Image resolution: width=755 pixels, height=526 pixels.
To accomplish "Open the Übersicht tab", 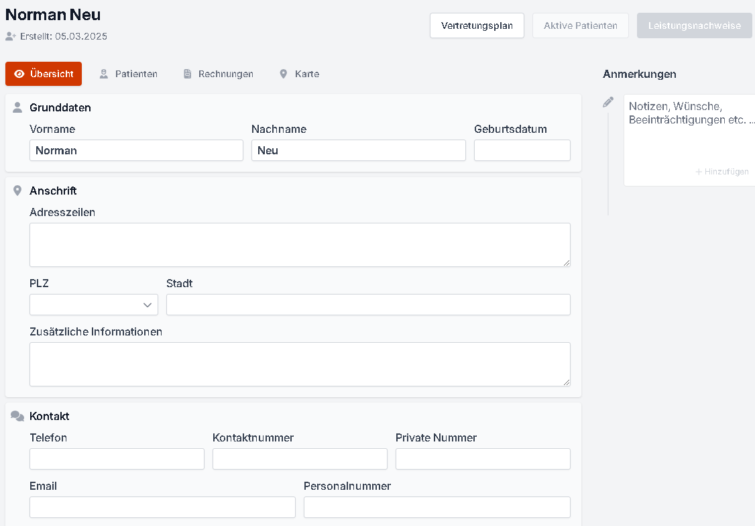I will click(44, 74).
